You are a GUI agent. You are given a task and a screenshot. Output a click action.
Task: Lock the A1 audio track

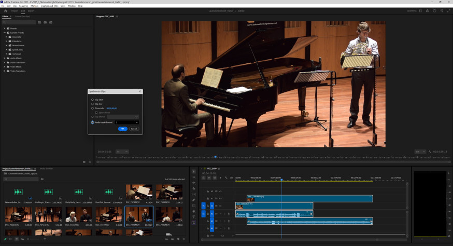point(208,214)
